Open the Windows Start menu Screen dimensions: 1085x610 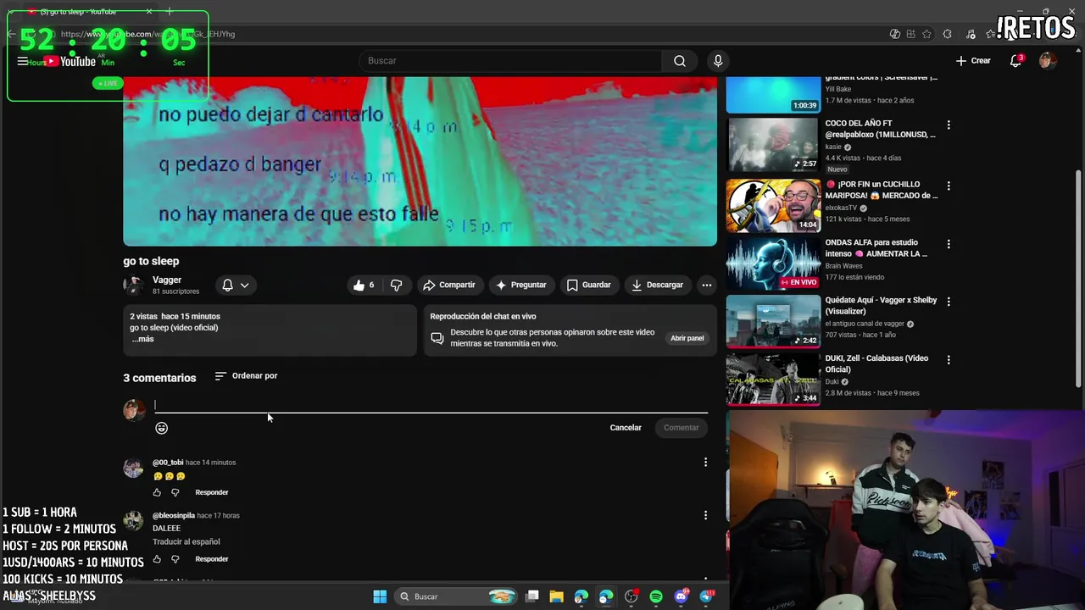(380, 596)
